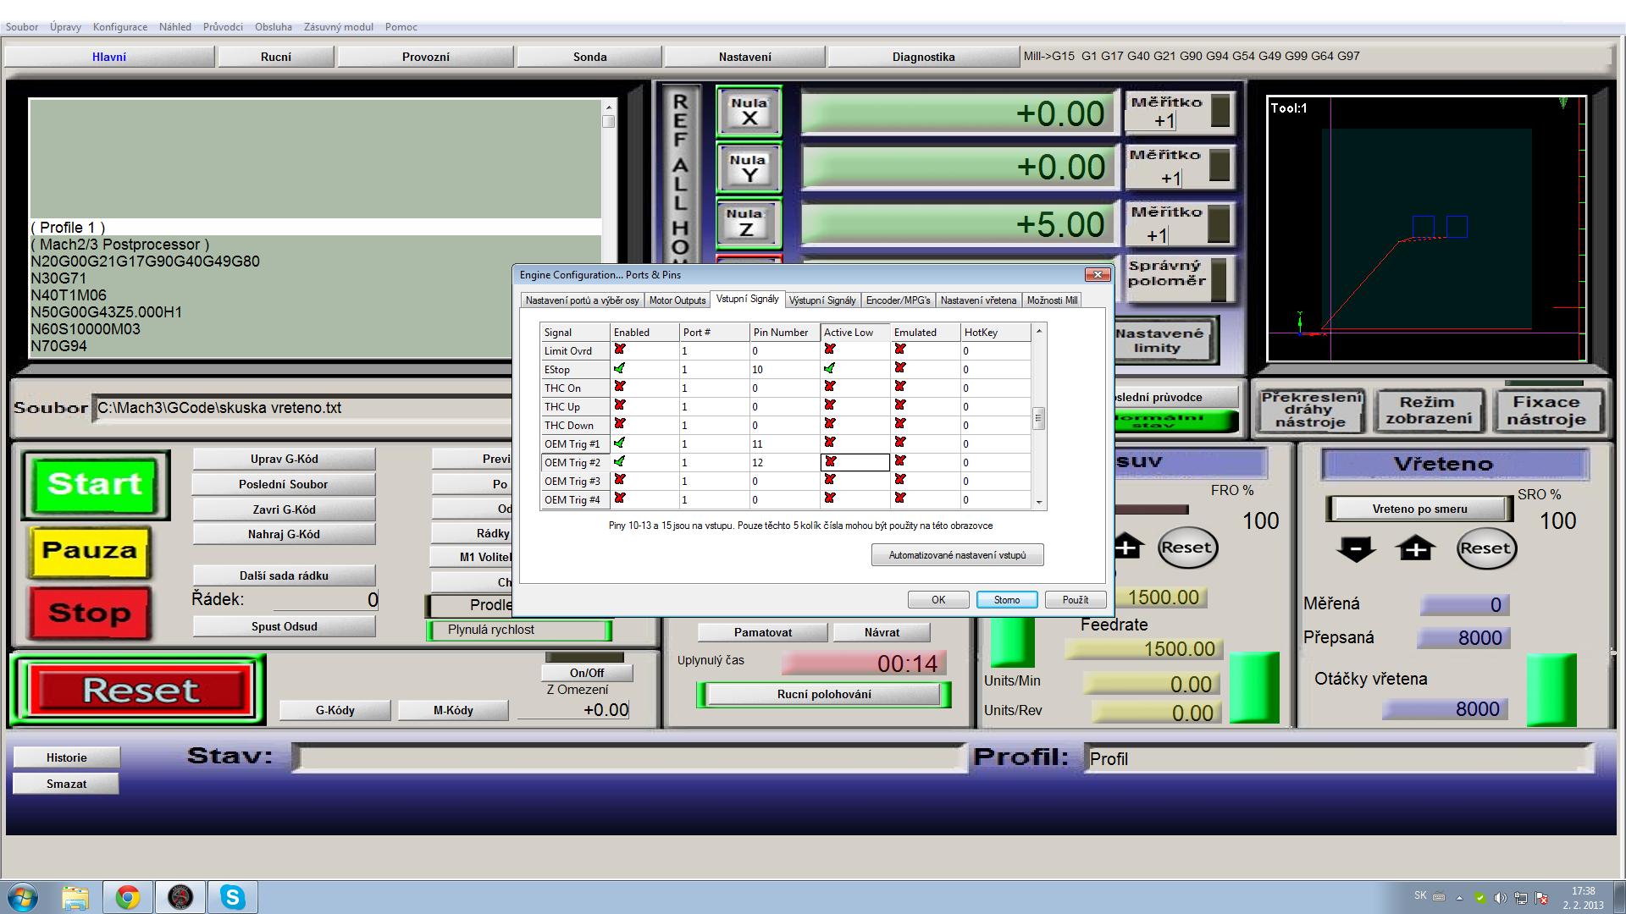Click Automatizované nastavení vstupů button

coord(957,555)
